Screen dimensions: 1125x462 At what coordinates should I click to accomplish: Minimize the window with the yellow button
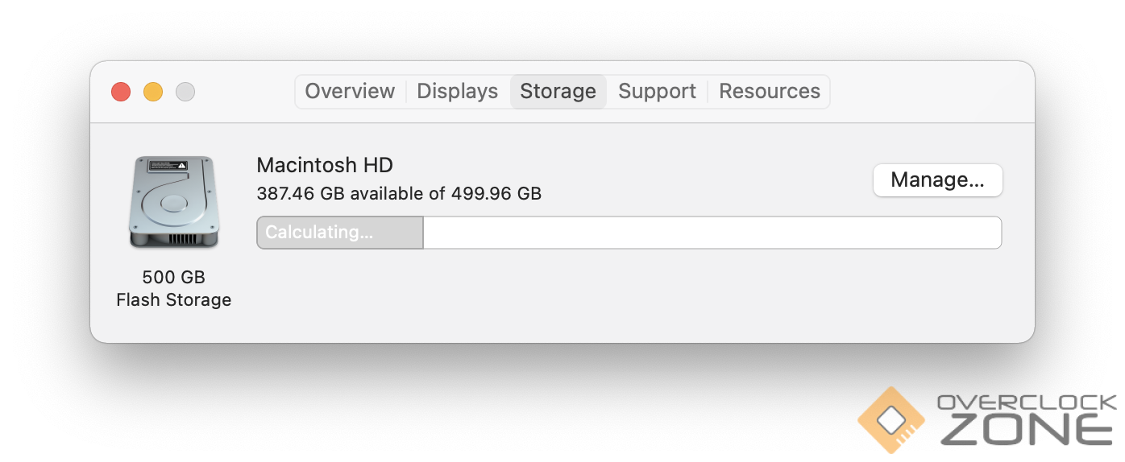tap(153, 92)
